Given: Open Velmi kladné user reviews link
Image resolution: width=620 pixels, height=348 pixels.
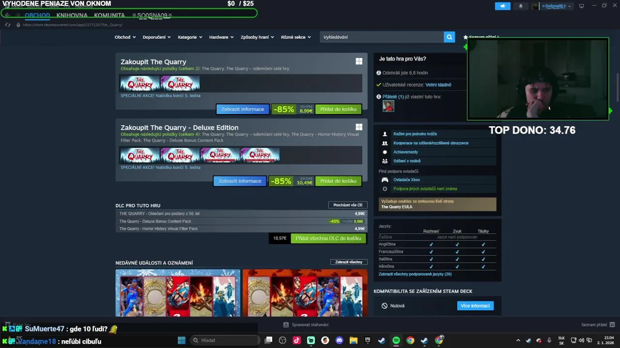Looking at the screenshot, I should tap(438, 85).
